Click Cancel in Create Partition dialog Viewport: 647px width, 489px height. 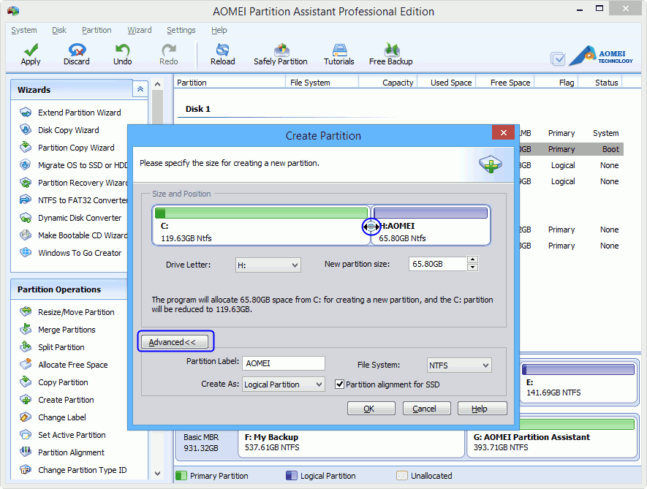[x=427, y=409]
